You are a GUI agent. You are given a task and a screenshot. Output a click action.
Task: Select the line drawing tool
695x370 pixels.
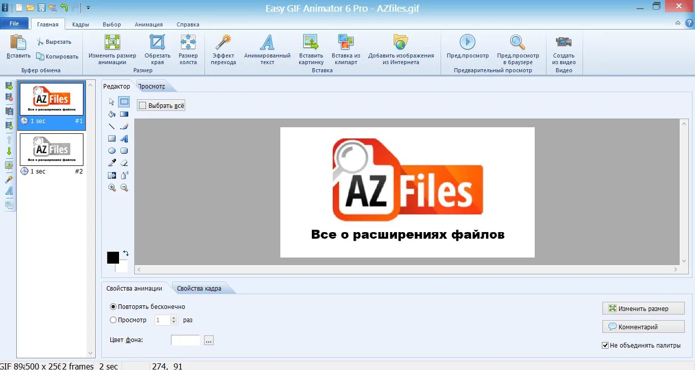pyautogui.click(x=112, y=126)
